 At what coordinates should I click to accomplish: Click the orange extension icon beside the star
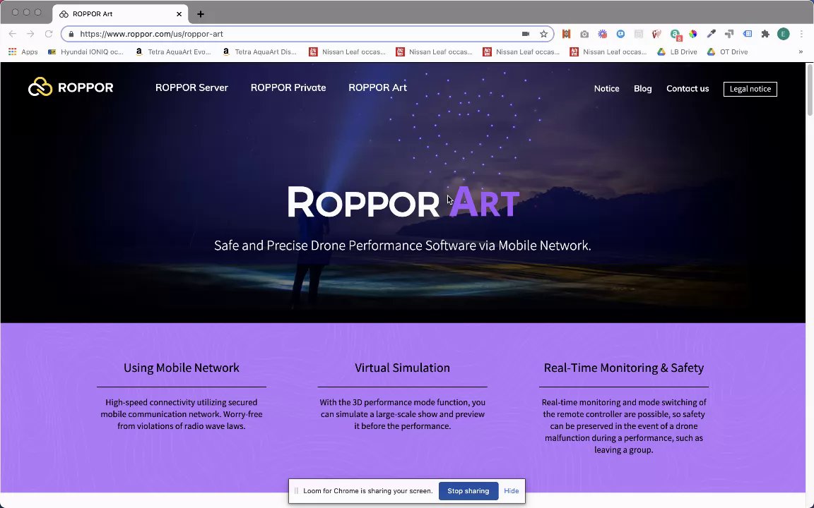pos(567,34)
